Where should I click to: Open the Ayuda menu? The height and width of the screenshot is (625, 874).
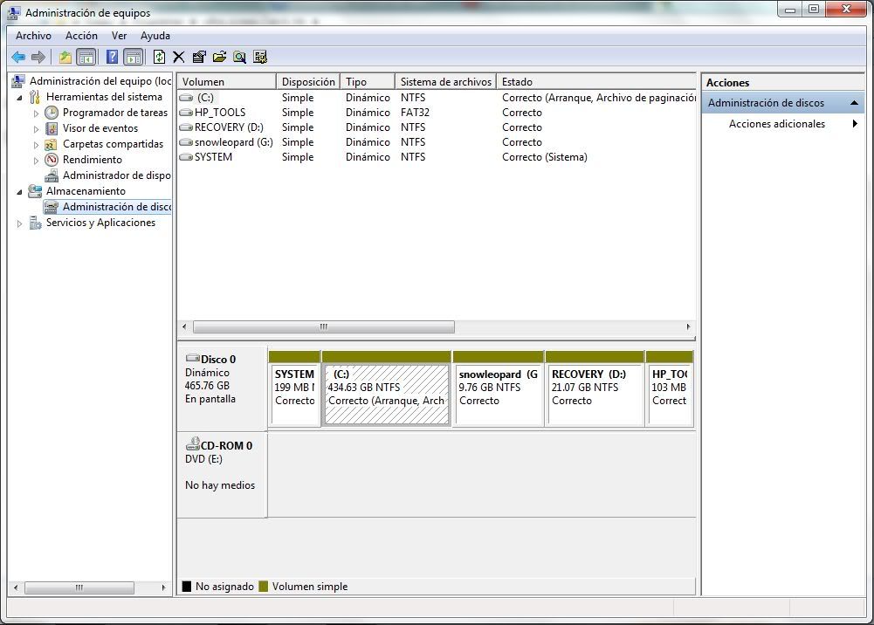coord(155,36)
